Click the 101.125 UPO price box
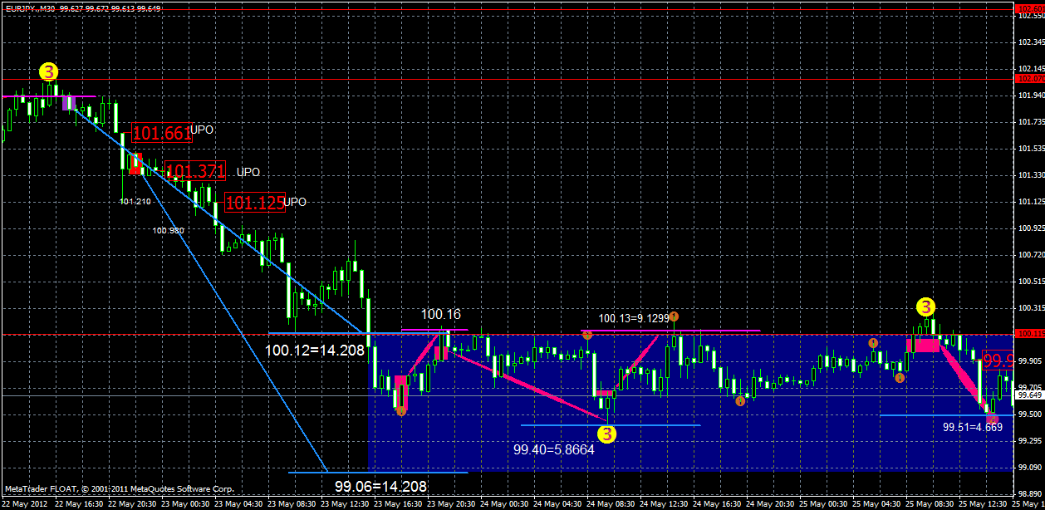 255,202
